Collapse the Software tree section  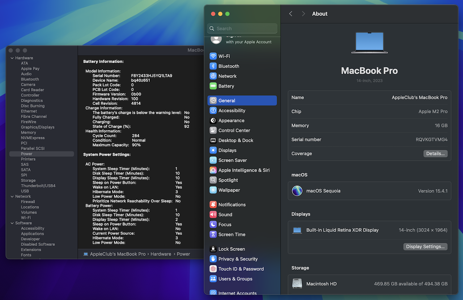pos(12,223)
